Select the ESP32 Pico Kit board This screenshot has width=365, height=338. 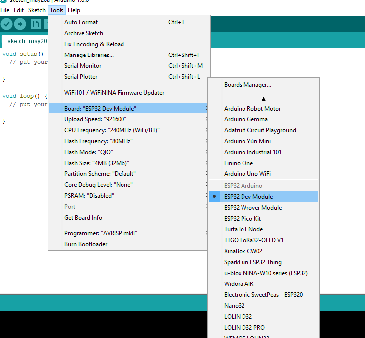click(263, 219)
